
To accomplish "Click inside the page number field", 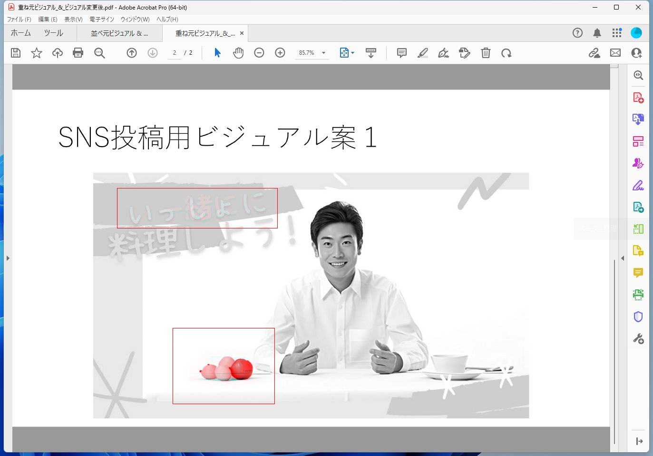I will point(175,53).
